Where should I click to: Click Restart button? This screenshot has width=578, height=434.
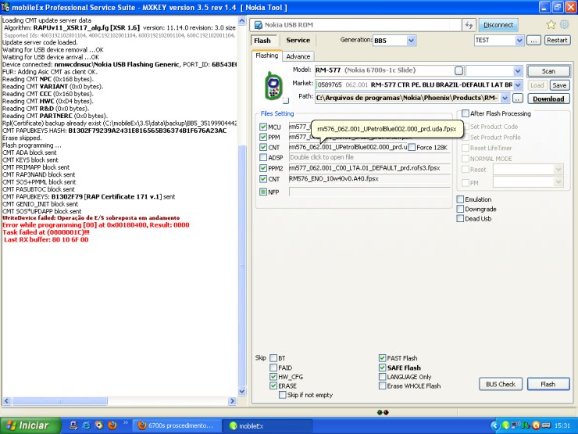pos(557,40)
